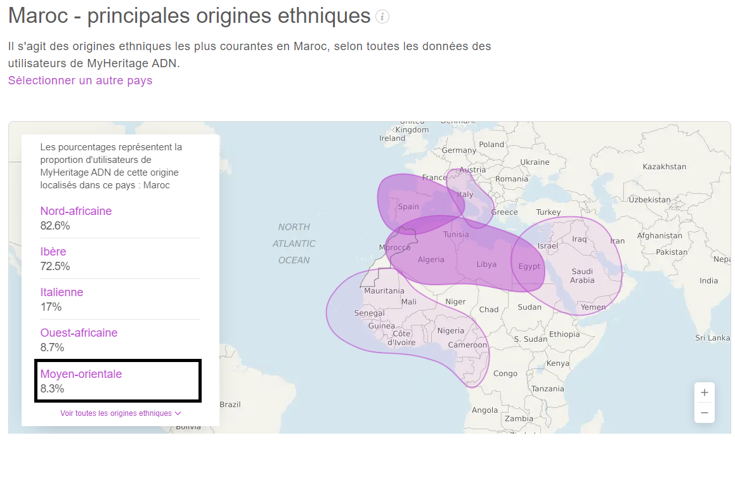Click the Egypt label on the map
Viewport: 735px width, 499px height.
[x=530, y=266]
